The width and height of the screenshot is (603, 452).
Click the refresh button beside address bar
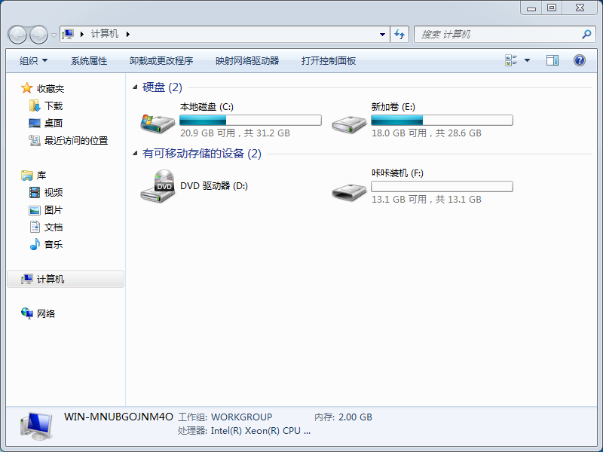click(x=399, y=35)
